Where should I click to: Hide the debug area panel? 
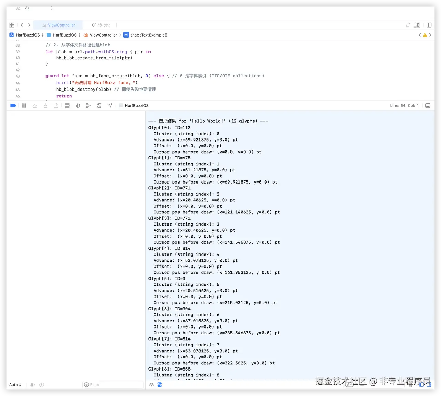(x=428, y=106)
